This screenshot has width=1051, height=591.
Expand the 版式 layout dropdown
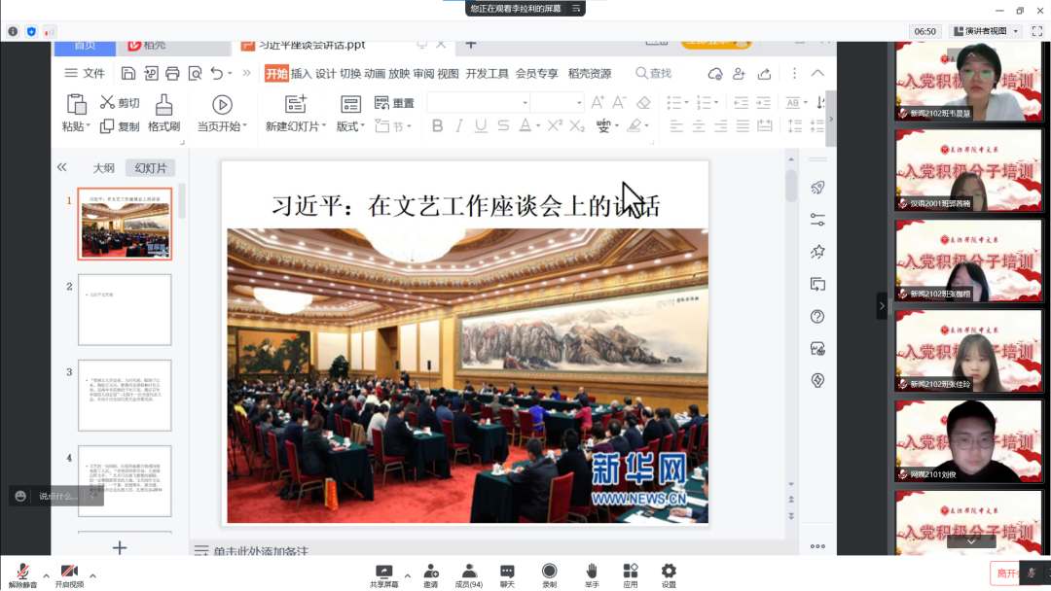(x=350, y=126)
